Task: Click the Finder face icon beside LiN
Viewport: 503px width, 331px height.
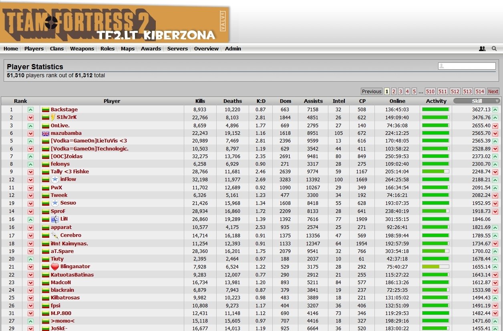Action: pyautogui.click(x=55, y=219)
